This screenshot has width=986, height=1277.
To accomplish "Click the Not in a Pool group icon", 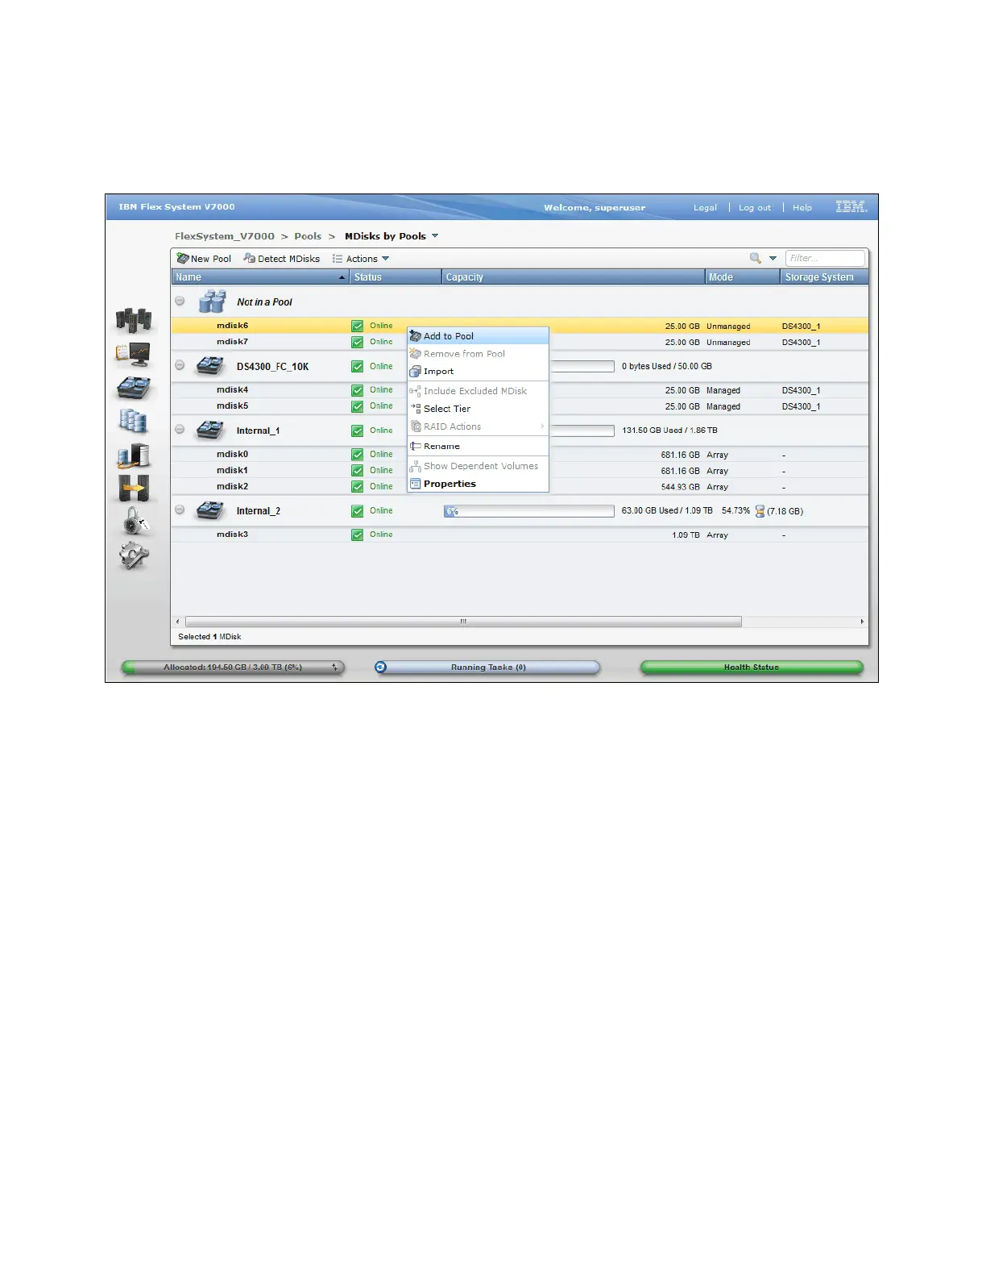I will point(212,302).
